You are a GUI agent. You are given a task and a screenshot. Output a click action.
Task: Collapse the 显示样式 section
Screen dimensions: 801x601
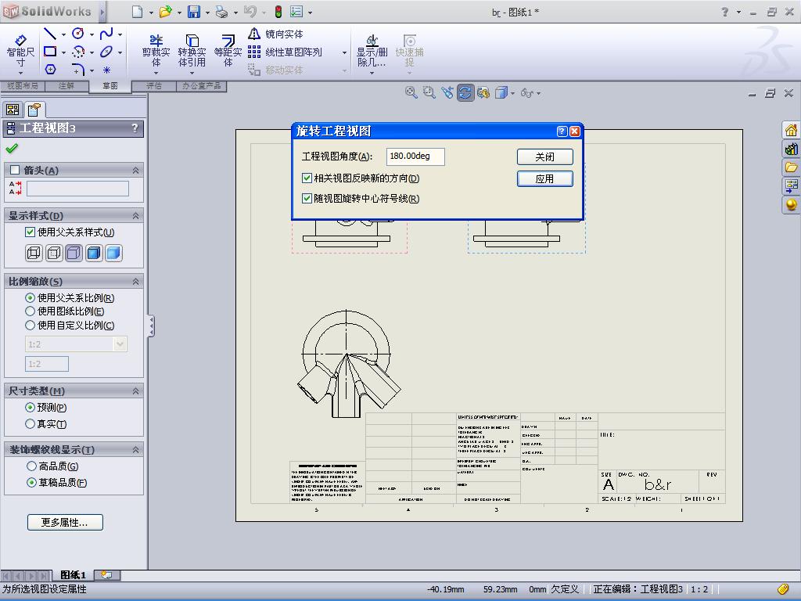135,216
